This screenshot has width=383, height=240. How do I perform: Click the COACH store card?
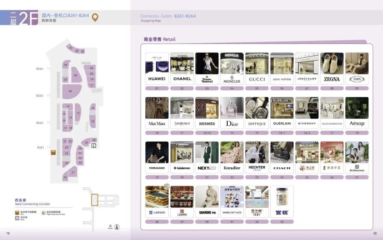[282, 157]
